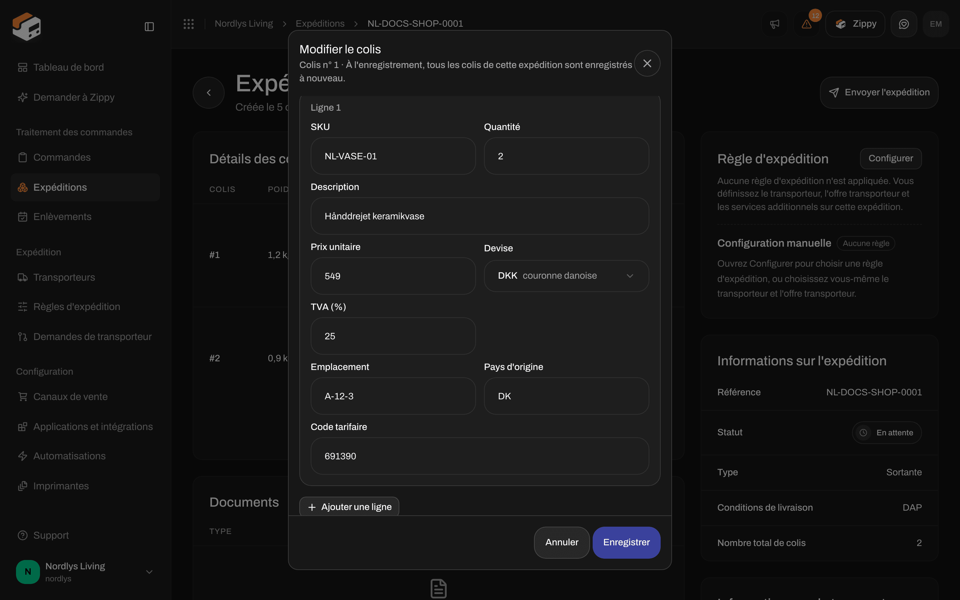The image size is (960, 600).
Task: Open Support link in sidebar
Action: pos(85,535)
